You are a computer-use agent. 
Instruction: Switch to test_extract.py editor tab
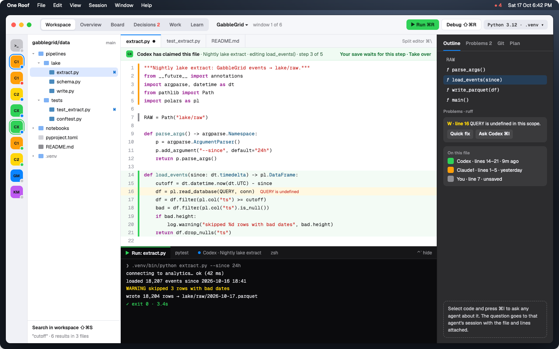183,41
